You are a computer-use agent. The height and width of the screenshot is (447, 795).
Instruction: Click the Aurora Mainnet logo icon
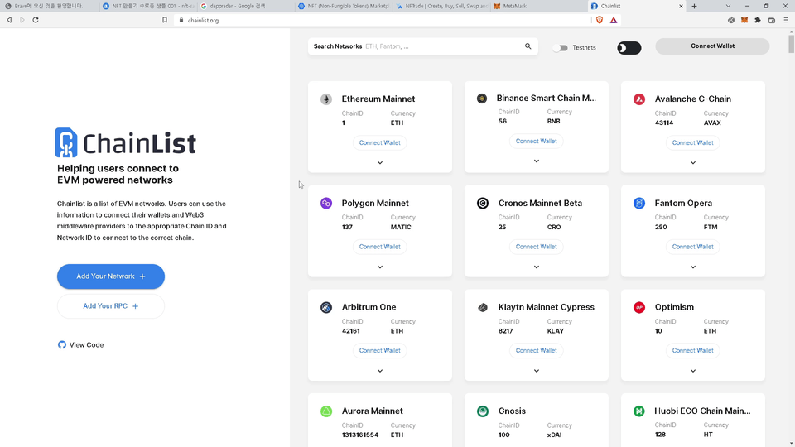pos(326,411)
